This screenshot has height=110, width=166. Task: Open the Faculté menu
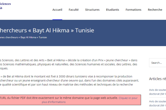(x=74, y=10)
